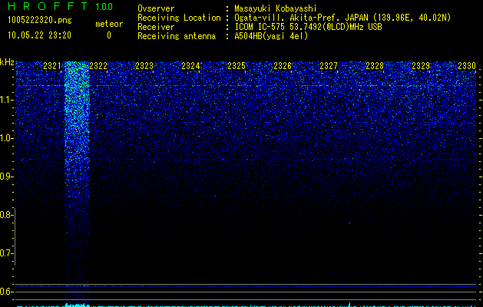The width and height of the screenshot is (483, 307).
Task: Click the 2322 time marker
Action: pyautogui.click(x=98, y=66)
